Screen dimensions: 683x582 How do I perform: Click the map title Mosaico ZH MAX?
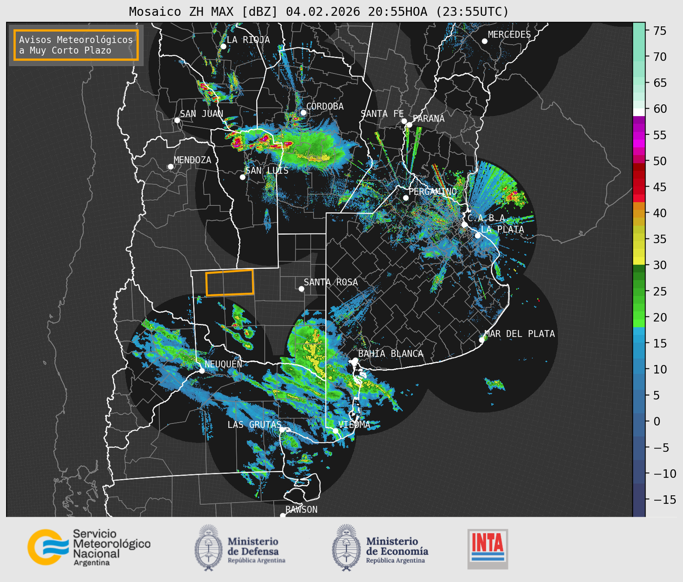(x=319, y=12)
